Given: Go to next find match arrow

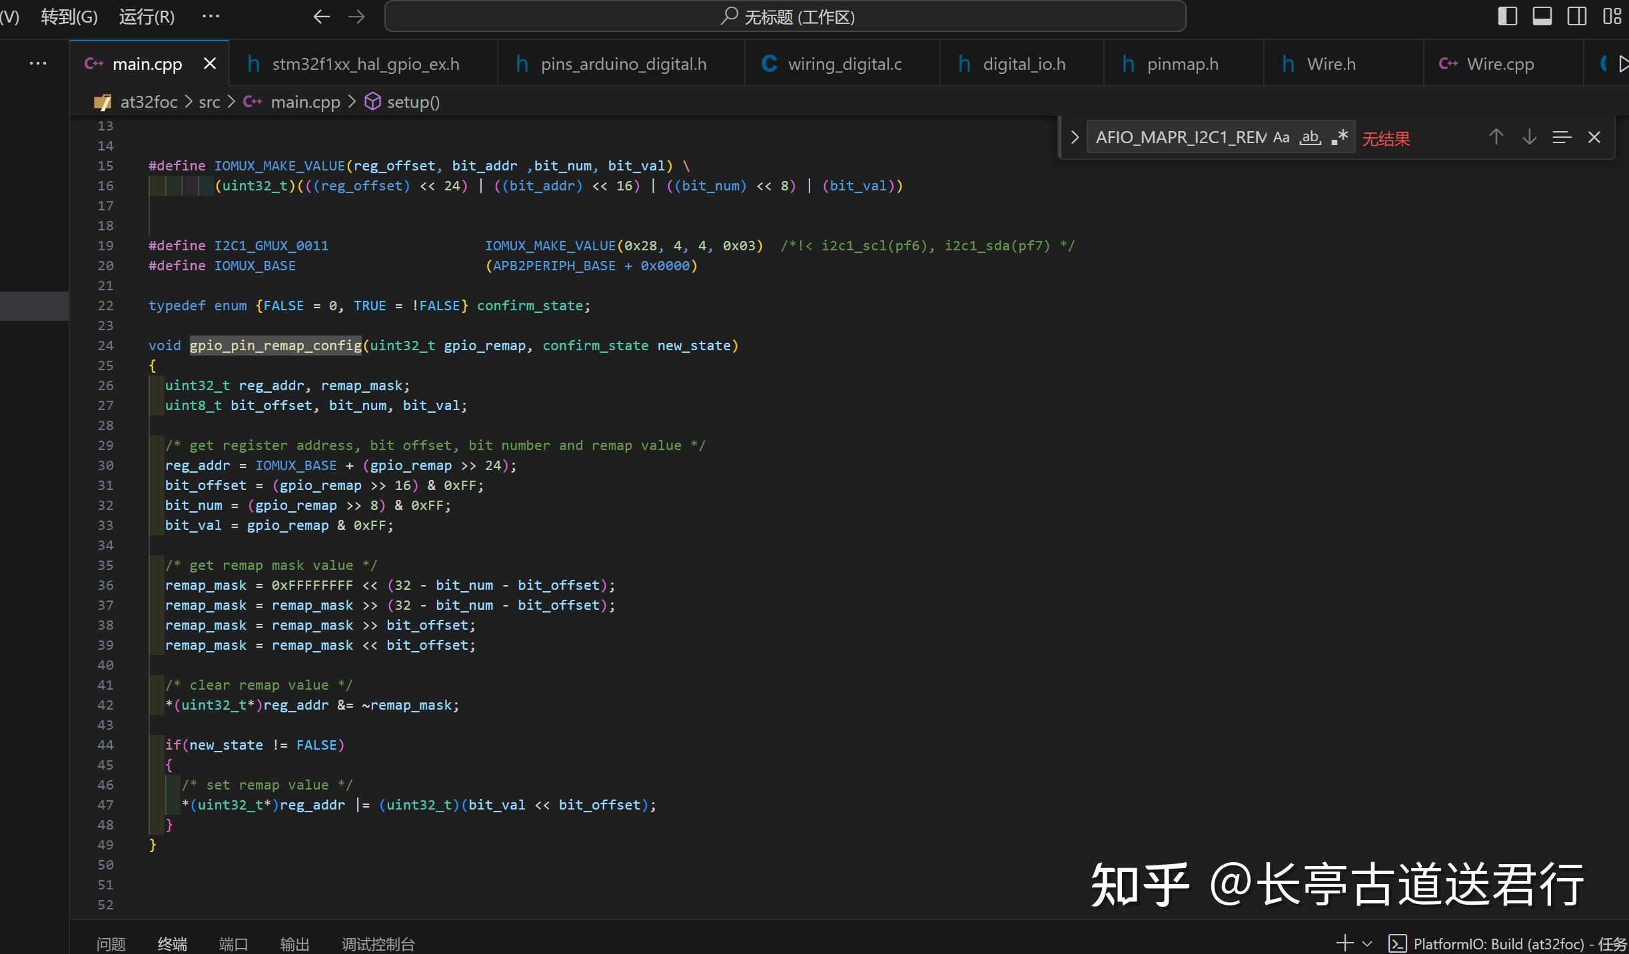Looking at the screenshot, I should point(1529,137).
